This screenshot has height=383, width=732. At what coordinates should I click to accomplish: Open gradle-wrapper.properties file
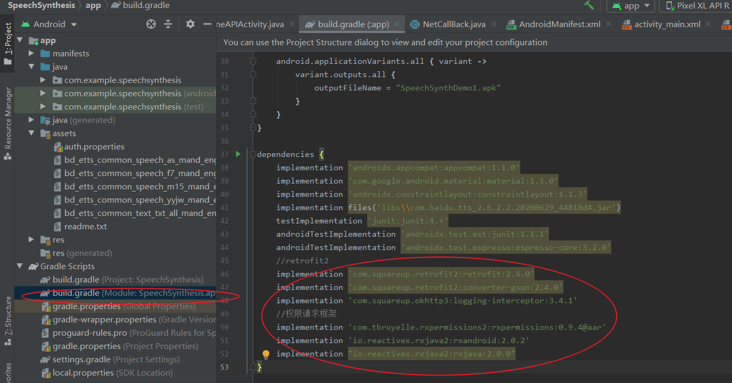[128, 320]
